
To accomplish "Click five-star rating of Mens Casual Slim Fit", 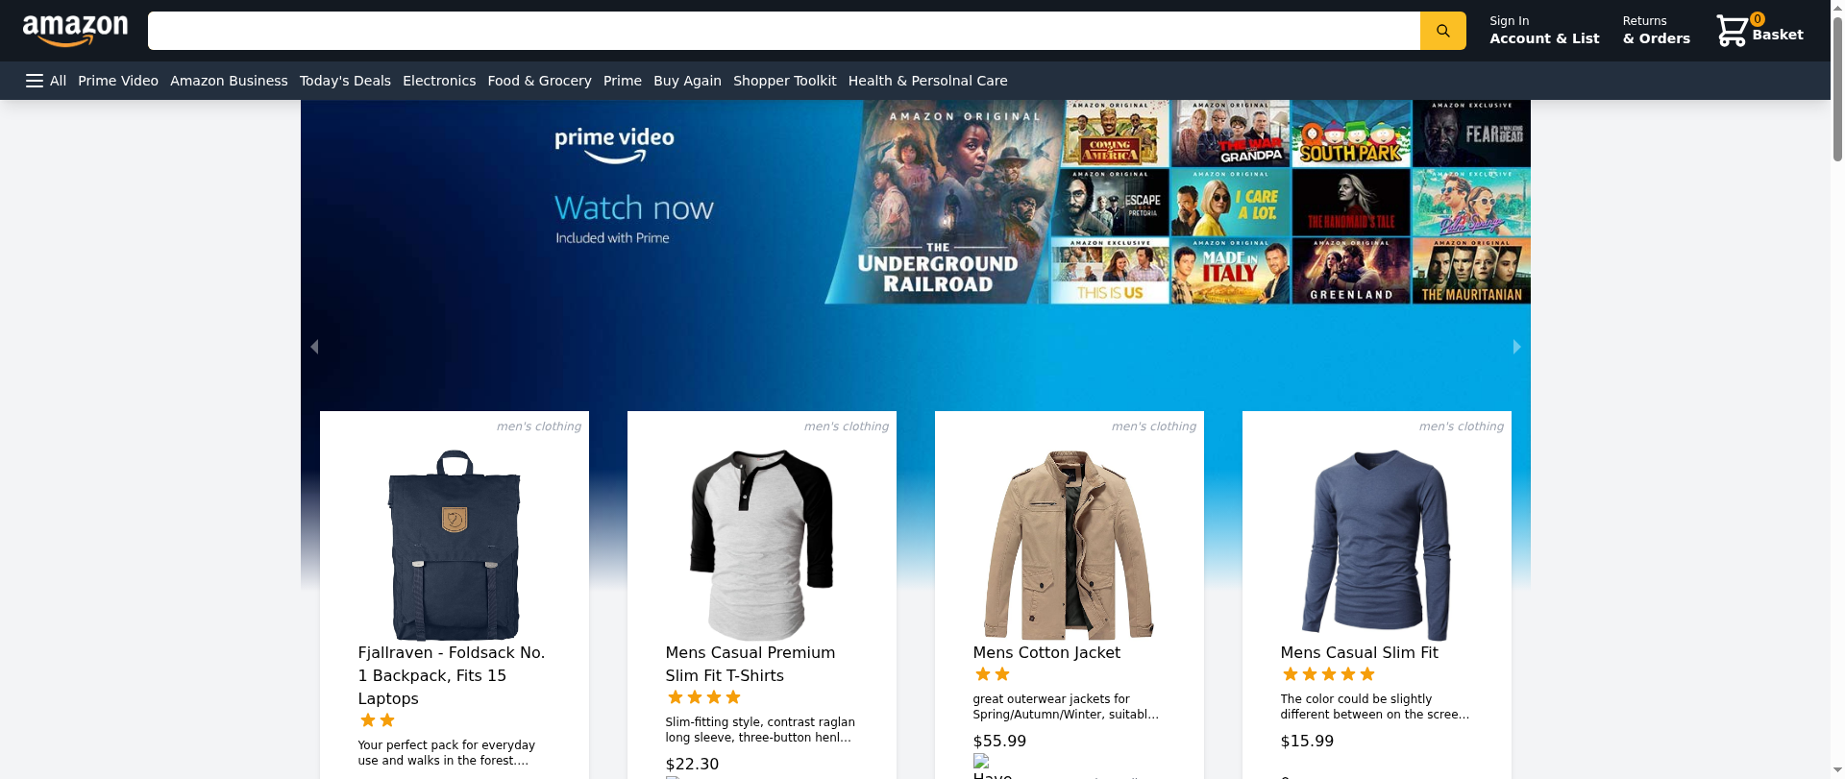I will (x=1329, y=674).
